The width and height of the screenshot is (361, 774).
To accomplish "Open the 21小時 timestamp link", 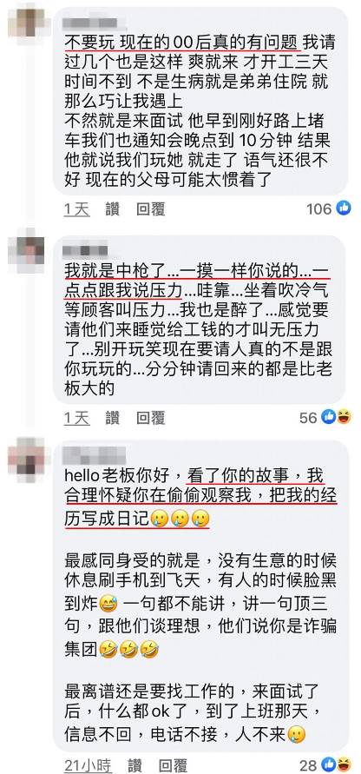I will (88, 765).
